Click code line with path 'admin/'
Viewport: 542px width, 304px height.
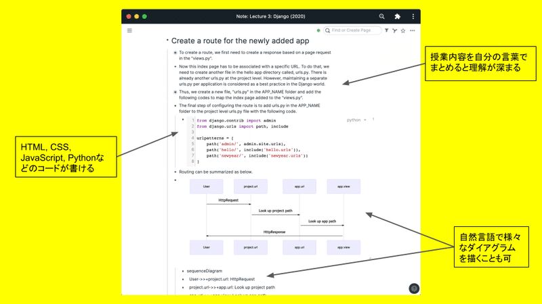246,144
